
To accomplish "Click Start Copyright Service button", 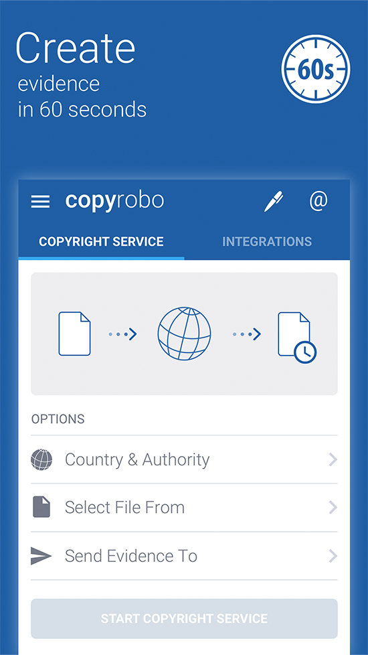I will click(x=184, y=619).
